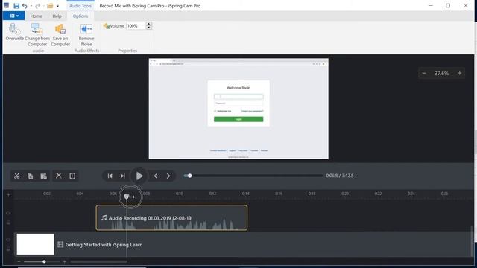Select the Options ribbon tab
This screenshot has height=268, width=477.
coord(80,16)
